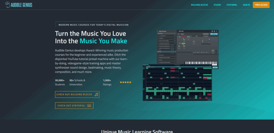The width and height of the screenshot is (274, 133).
Task: Click the Syntorial synthesizer app screenshot
Action: point(187,47)
